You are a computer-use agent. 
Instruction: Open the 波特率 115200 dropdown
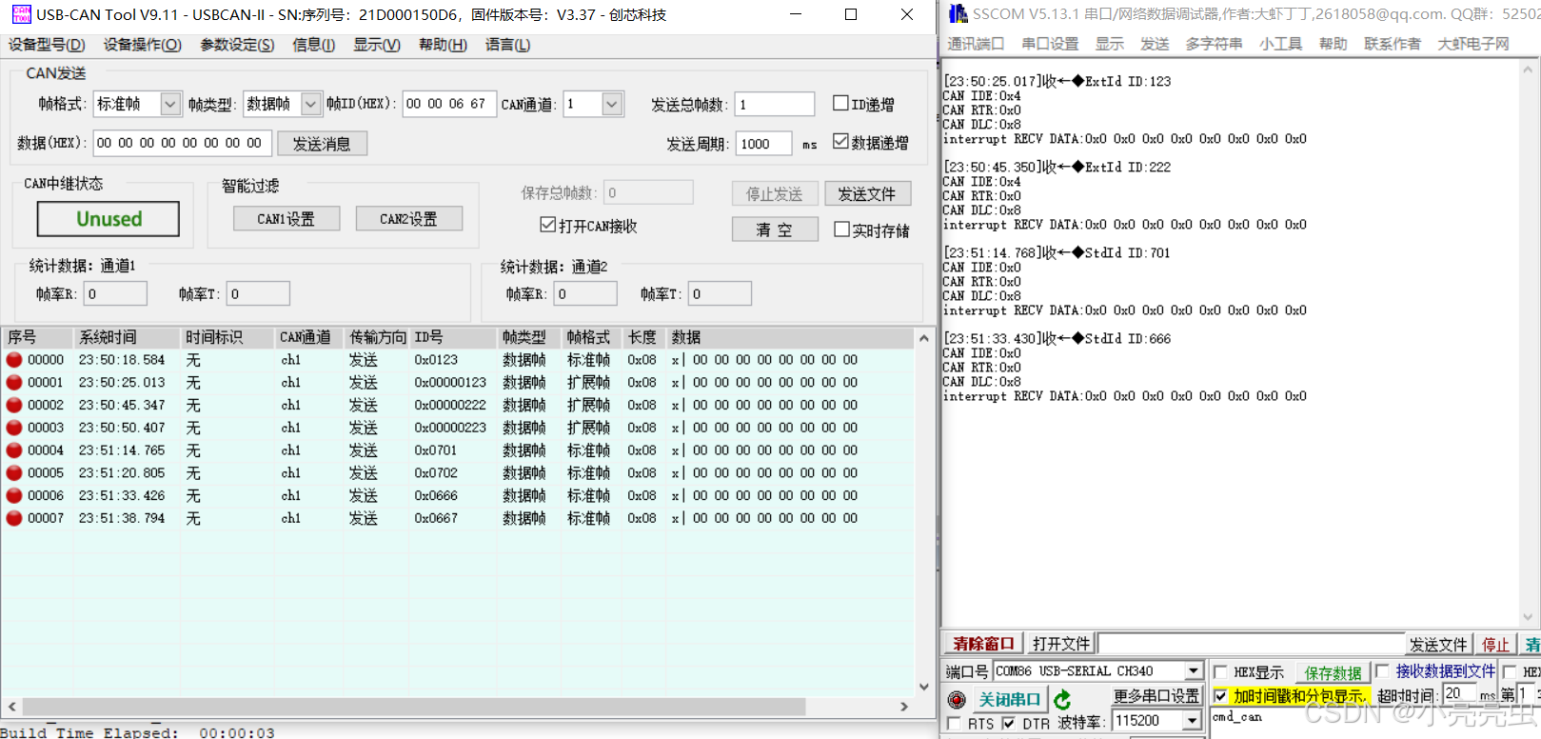(1193, 721)
